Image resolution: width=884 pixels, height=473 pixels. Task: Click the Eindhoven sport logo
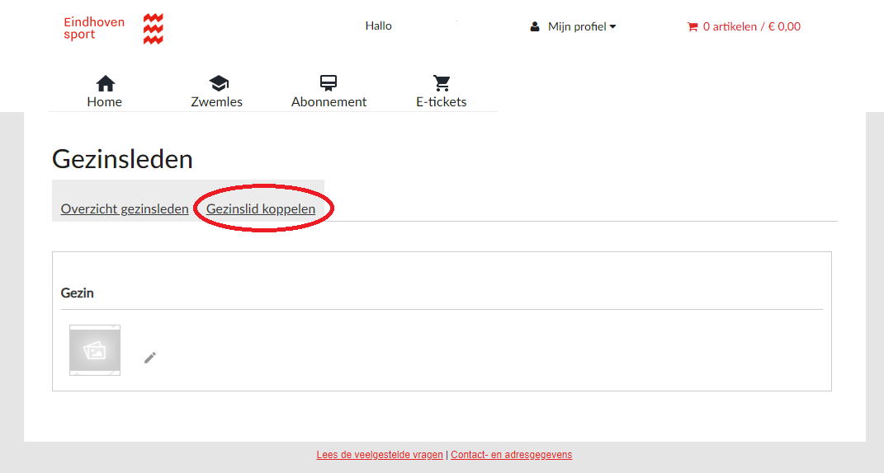click(113, 29)
